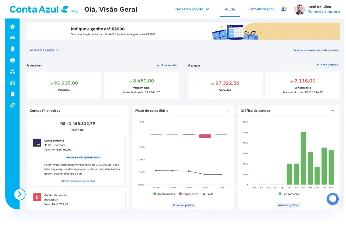Open the reports chart icon in the sidebar
The height and width of the screenshot is (227, 346).
click(x=12, y=83)
